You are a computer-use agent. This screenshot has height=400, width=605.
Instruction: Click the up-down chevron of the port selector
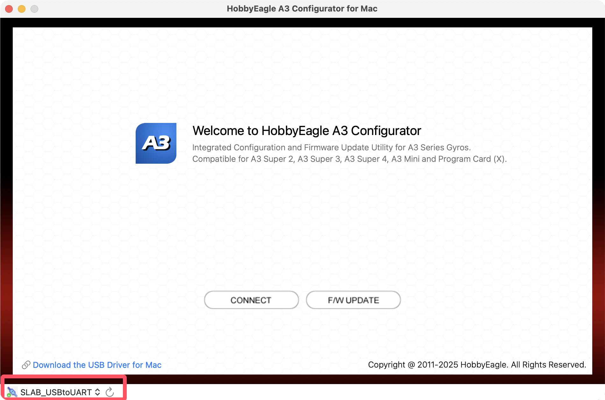tap(97, 392)
